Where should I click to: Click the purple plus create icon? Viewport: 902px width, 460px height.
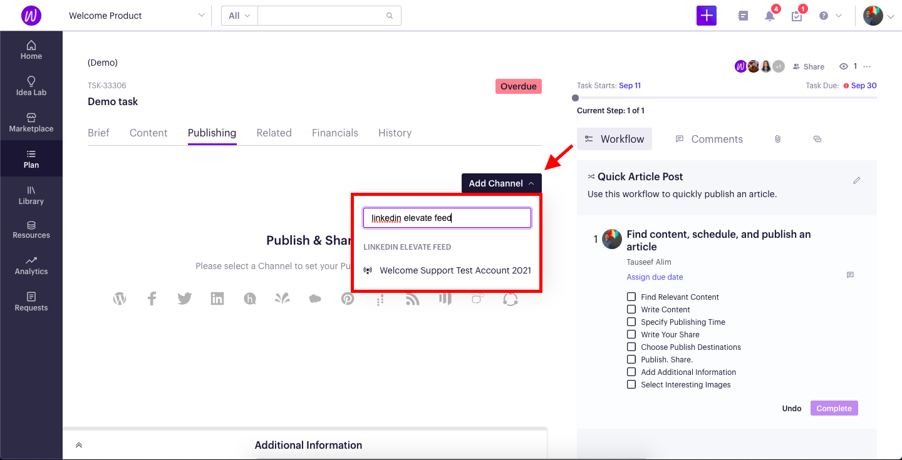pyautogui.click(x=706, y=16)
